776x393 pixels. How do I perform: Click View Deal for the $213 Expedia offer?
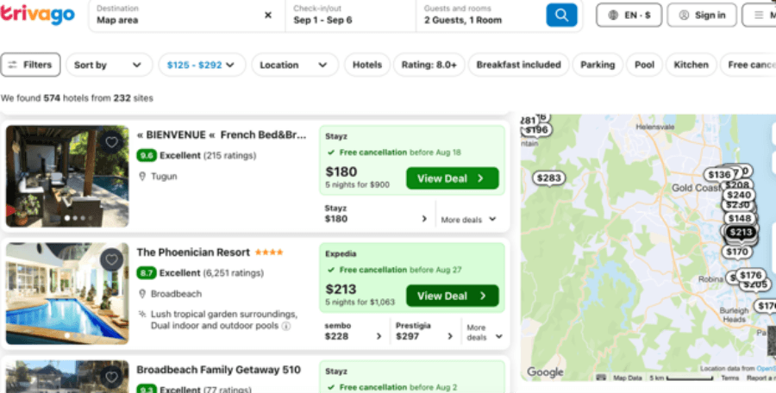(453, 296)
